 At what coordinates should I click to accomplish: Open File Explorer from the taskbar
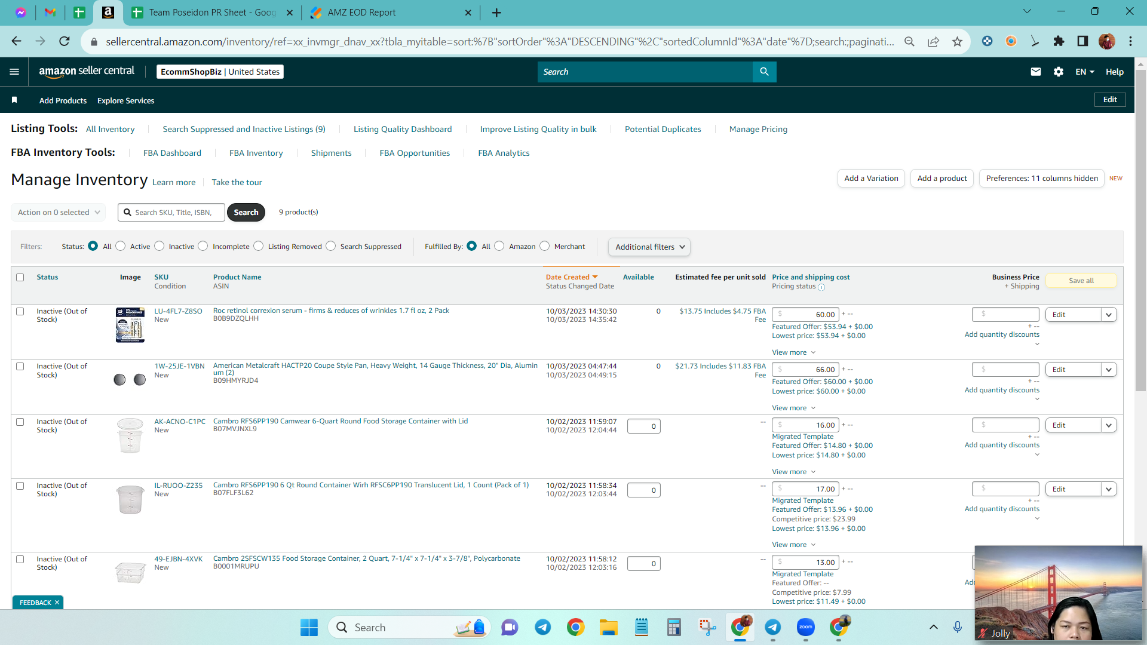click(x=608, y=628)
